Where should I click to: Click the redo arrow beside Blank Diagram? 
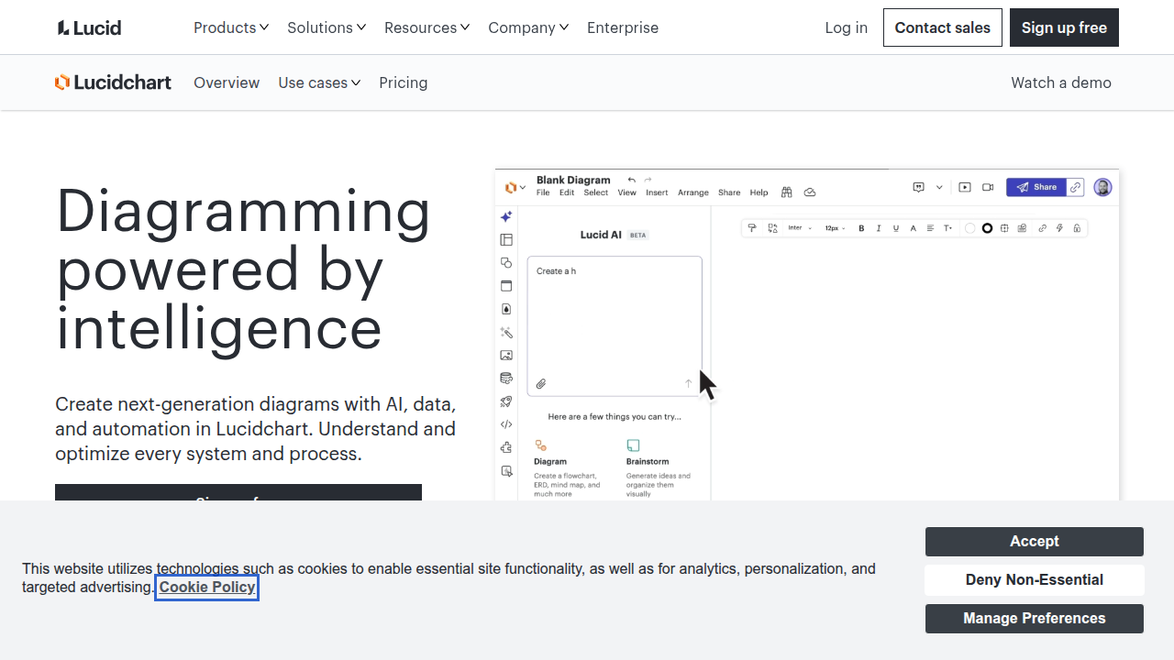[648, 180]
